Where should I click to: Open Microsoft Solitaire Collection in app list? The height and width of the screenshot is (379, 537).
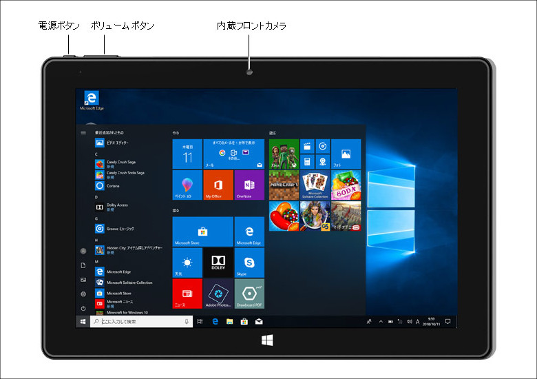(x=124, y=283)
